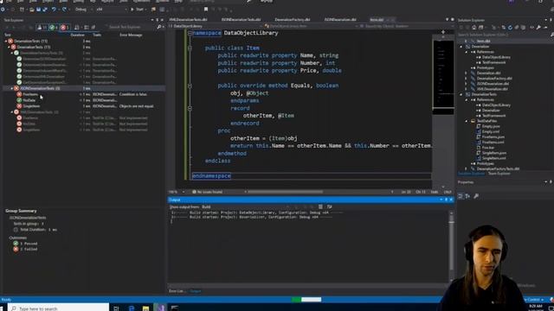Collapse the public class Item code block
Image resolution: width=554 pixels, height=311 pixels.
pyautogui.click(x=190, y=48)
